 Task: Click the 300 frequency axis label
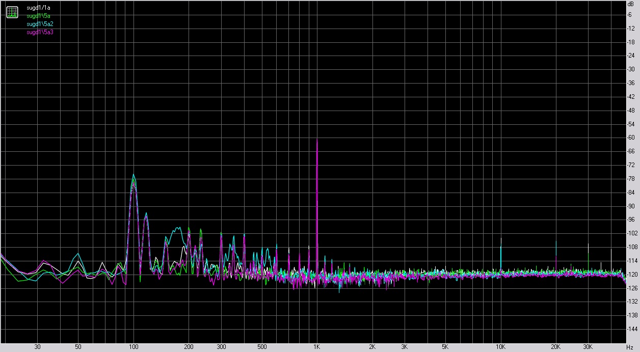(x=221, y=347)
